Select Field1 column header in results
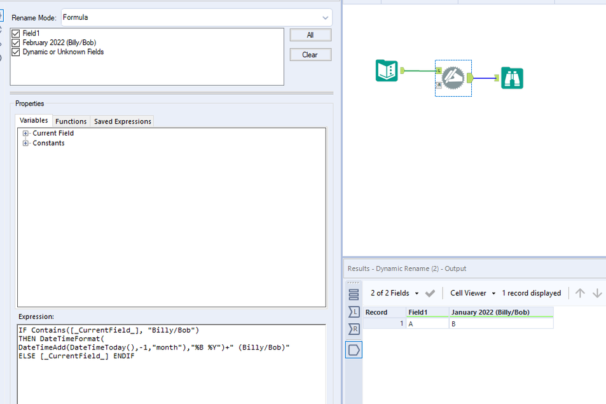The image size is (606, 404). tap(427, 312)
